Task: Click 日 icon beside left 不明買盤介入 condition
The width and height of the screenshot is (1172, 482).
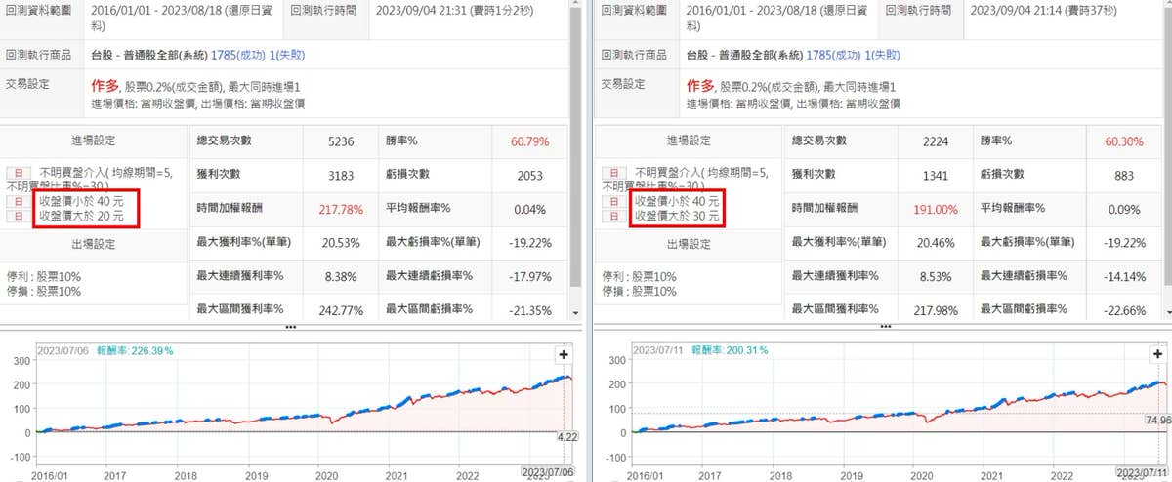Action: [x=17, y=172]
